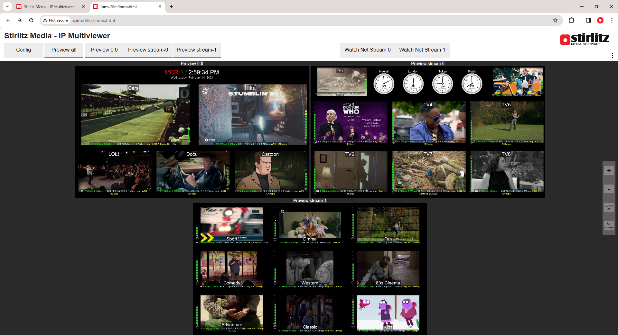Click the 80s Cinema channel thumbnail
The image size is (618, 335).
point(388,268)
